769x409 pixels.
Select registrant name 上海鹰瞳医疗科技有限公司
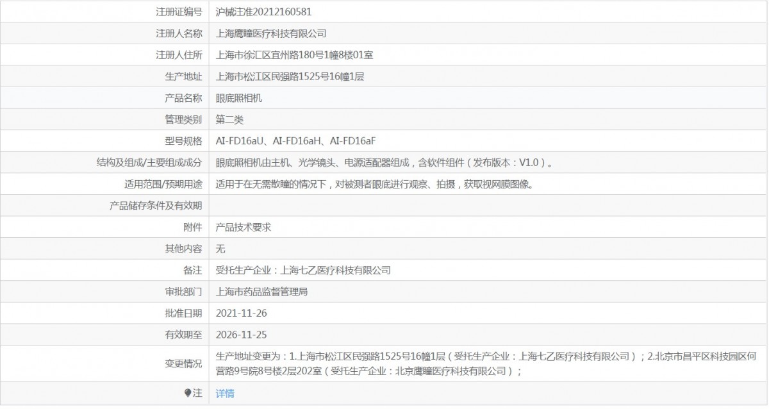[271, 33]
